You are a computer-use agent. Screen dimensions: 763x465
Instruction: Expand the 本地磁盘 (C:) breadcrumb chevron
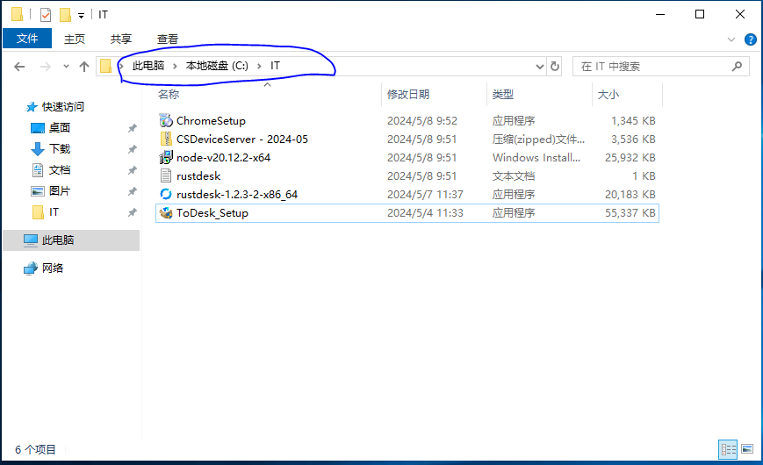click(x=259, y=66)
